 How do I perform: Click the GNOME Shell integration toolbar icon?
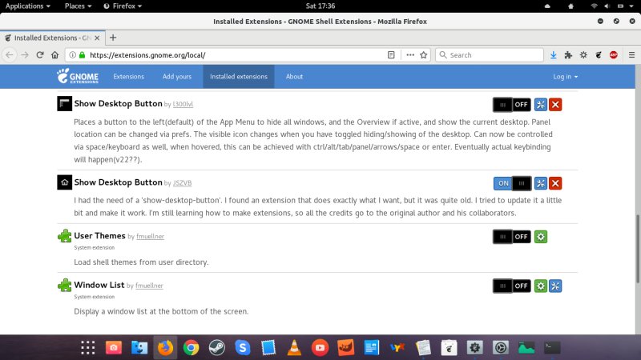click(x=599, y=54)
